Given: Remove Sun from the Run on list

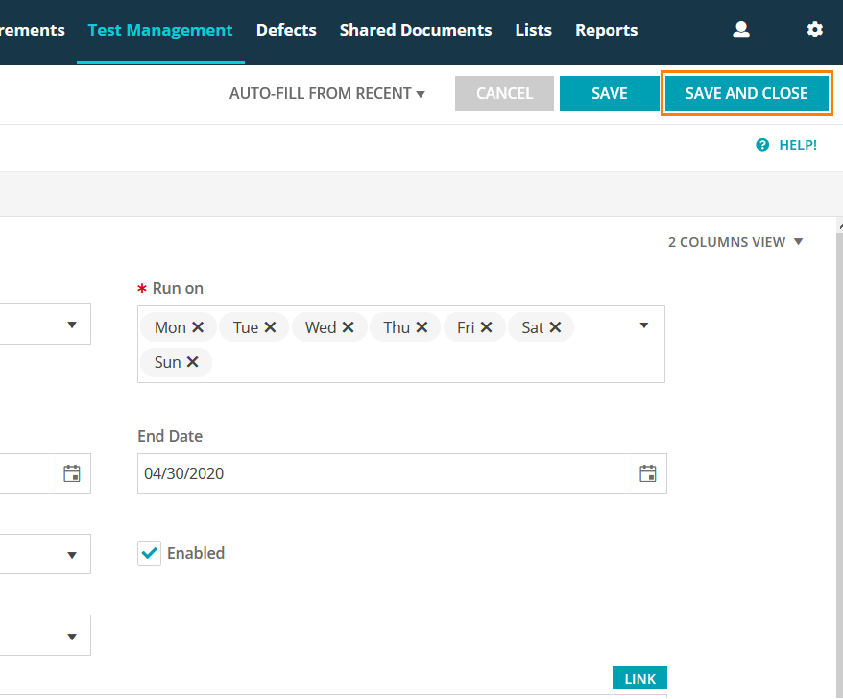Looking at the screenshot, I should pos(193,362).
